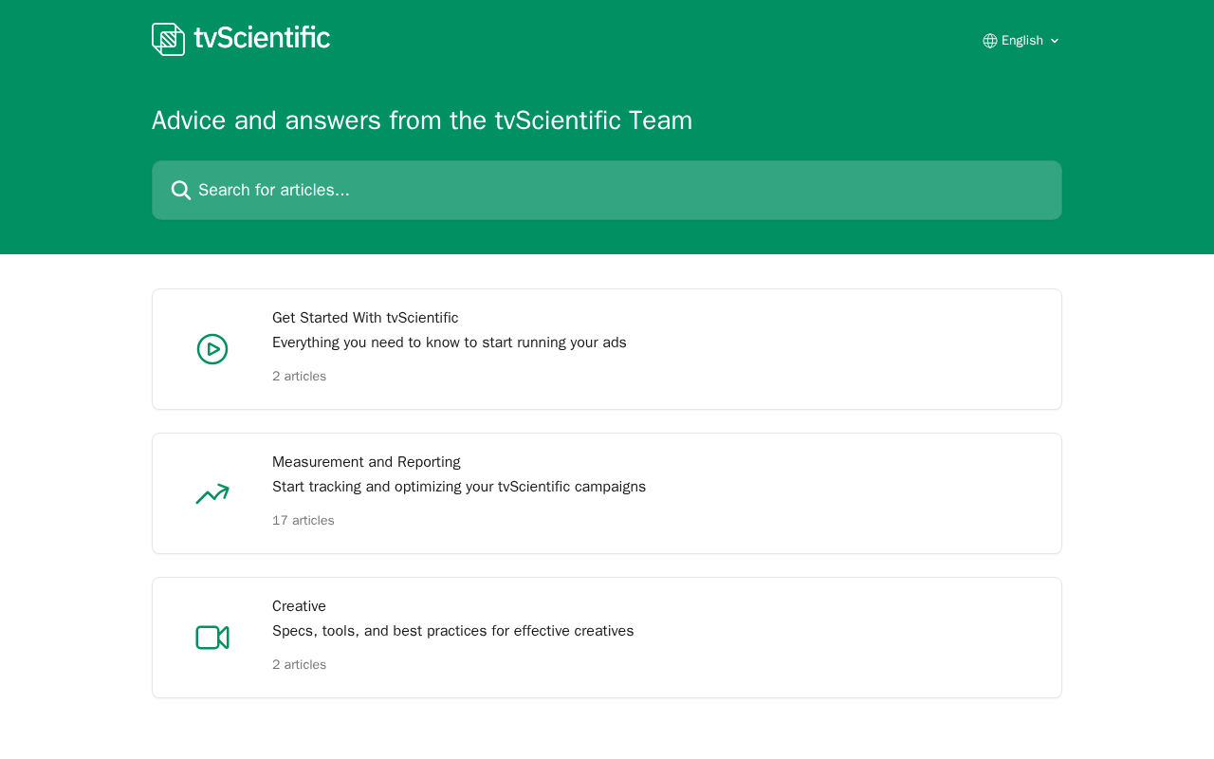Click the "Advice and answers" heading
This screenshot has height=759, width=1214.
coord(422,120)
